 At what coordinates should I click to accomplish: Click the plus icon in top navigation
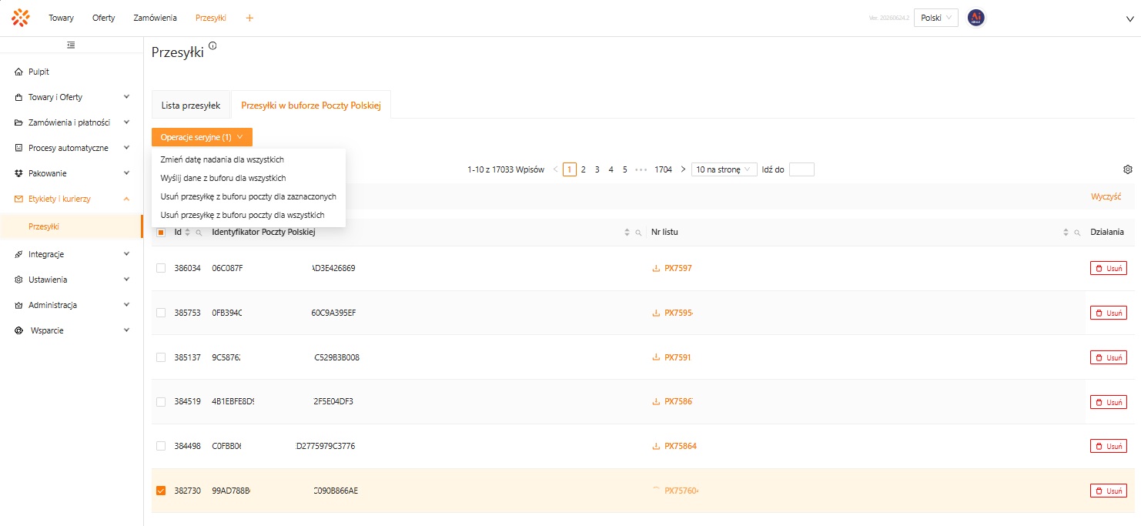249,18
